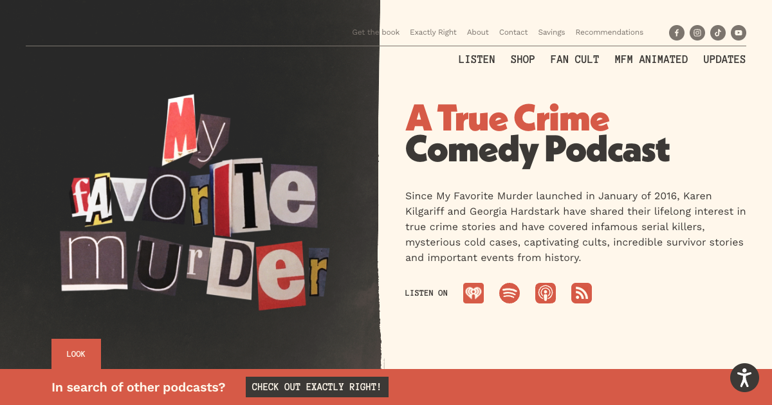Open the accessibility options widget
This screenshot has height=405, width=772.
pos(744,377)
